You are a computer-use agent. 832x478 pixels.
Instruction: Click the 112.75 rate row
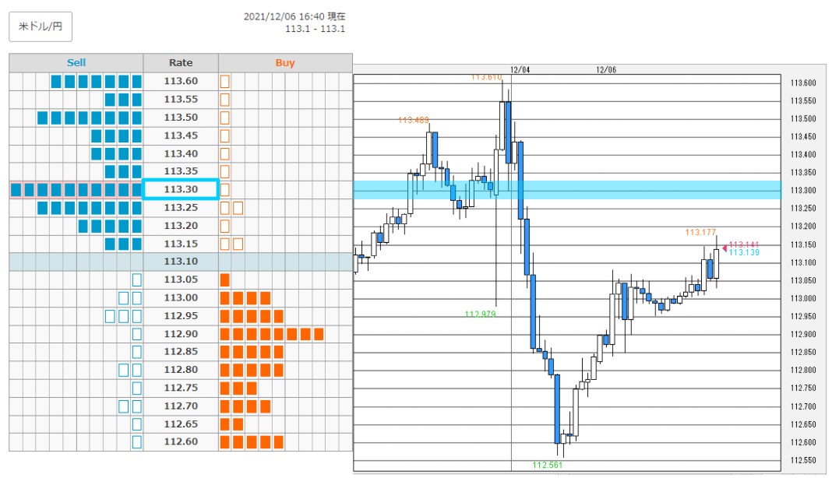point(181,388)
